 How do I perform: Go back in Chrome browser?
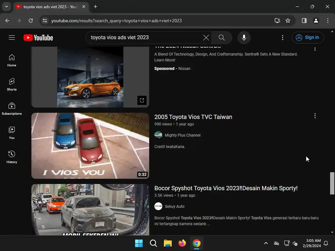click(x=7, y=21)
